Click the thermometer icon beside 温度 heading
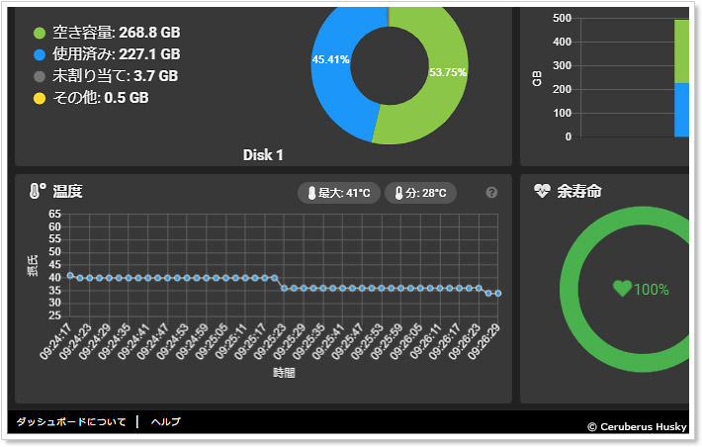702x447 pixels. click(38, 191)
